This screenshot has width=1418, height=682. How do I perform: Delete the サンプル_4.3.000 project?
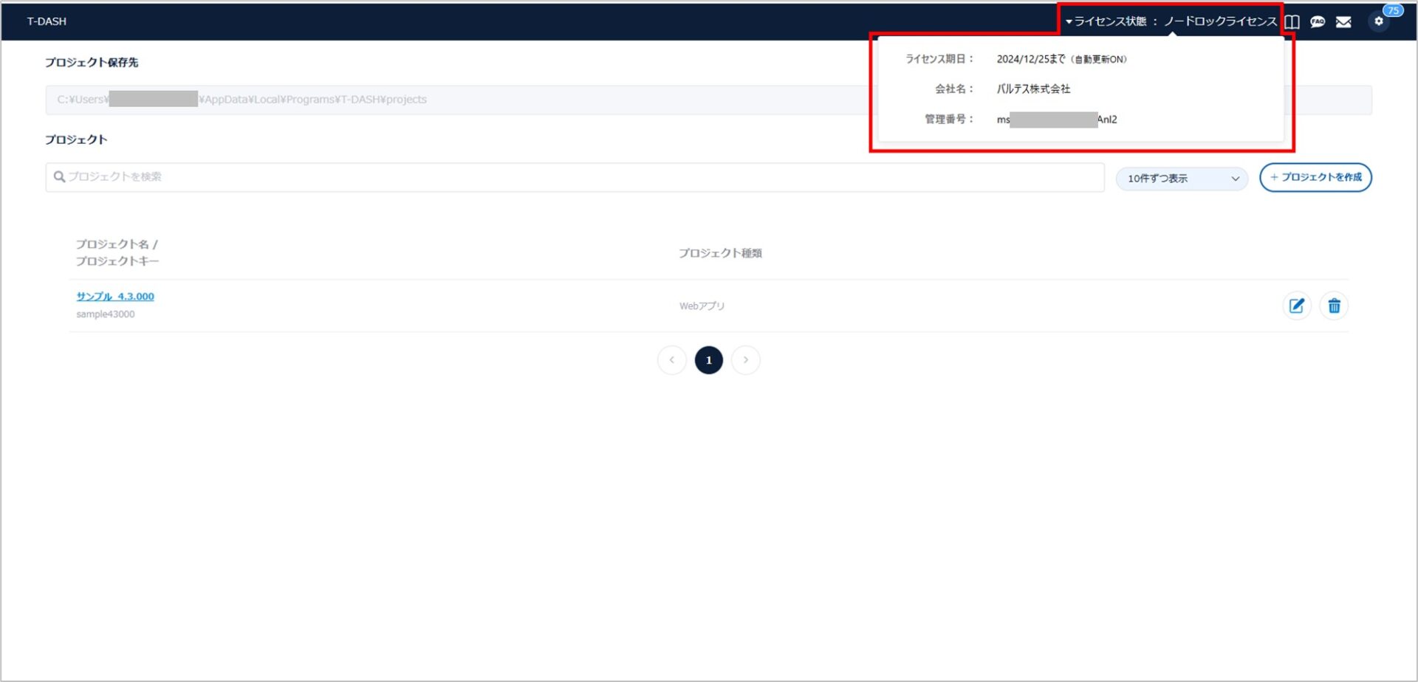pyautogui.click(x=1334, y=306)
